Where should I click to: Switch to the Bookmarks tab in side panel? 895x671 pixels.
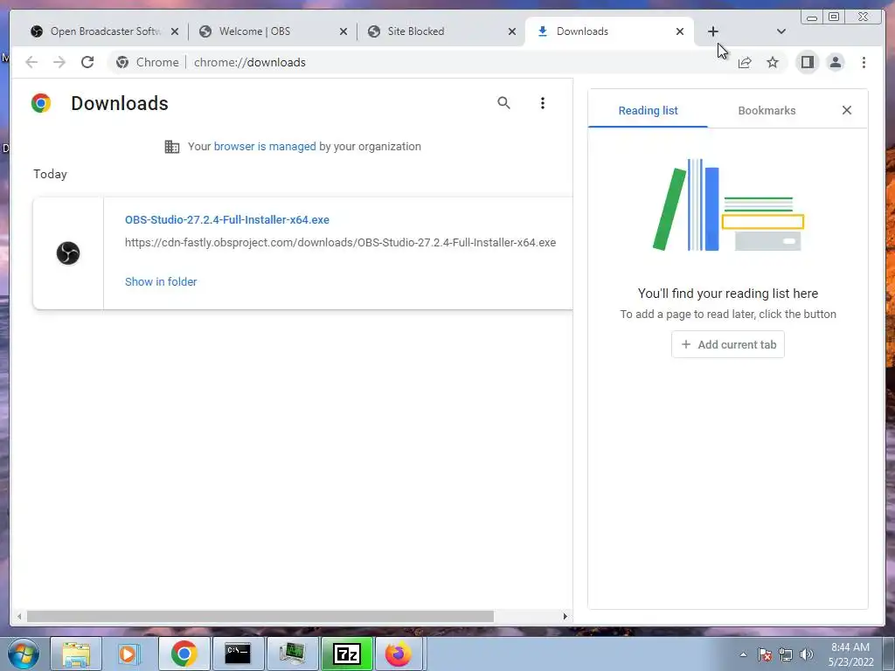pyautogui.click(x=767, y=111)
